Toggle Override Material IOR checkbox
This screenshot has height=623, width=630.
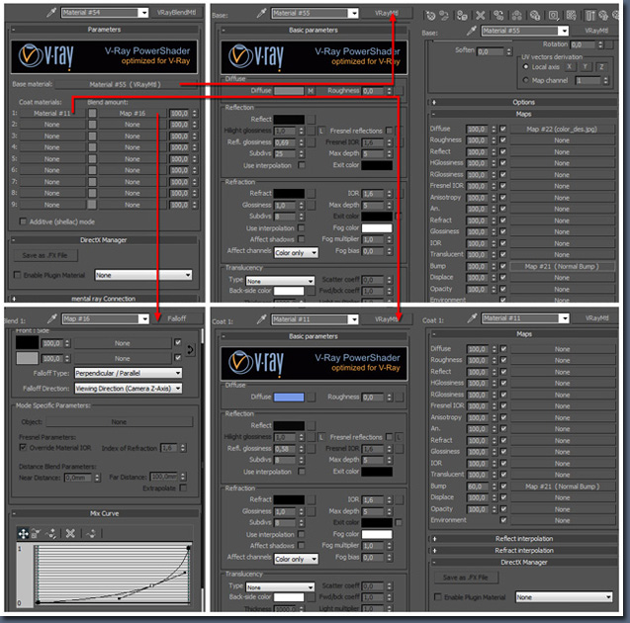(x=24, y=447)
